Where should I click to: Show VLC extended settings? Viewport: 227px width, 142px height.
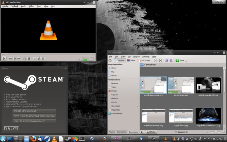click(x=29, y=58)
